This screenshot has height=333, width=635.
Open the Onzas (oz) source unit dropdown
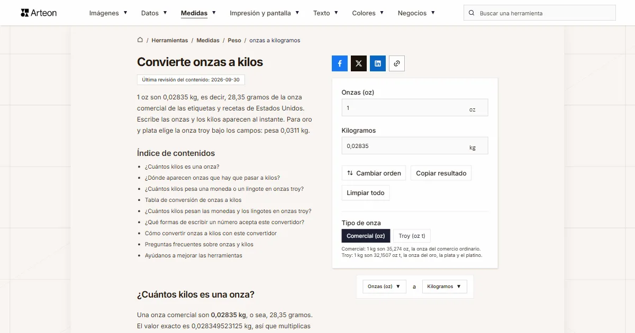click(384, 286)
